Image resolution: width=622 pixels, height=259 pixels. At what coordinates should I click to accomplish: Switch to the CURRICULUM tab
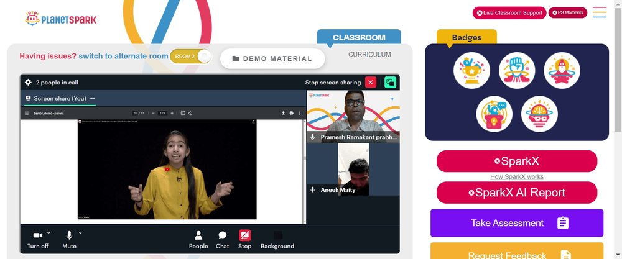point(369,54)
